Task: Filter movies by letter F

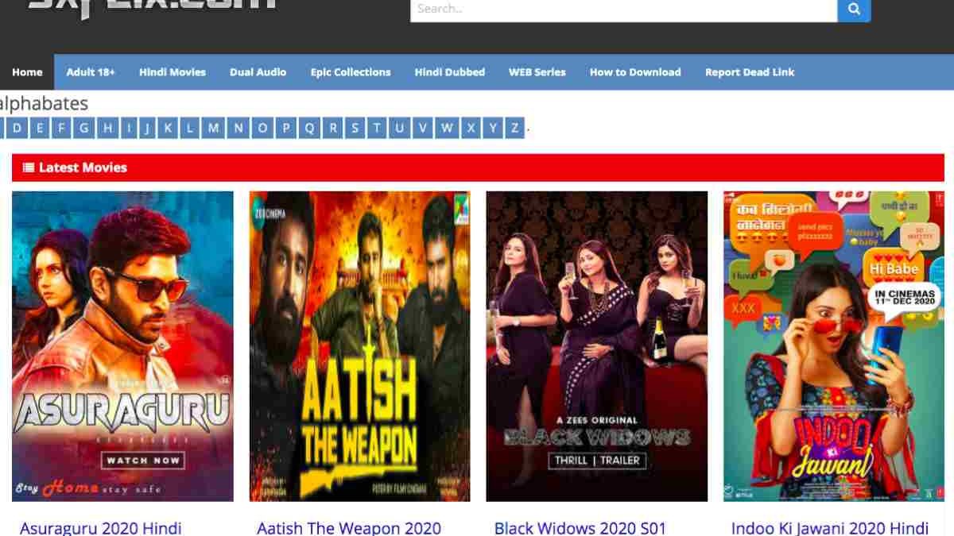Action: coord(61,128)
